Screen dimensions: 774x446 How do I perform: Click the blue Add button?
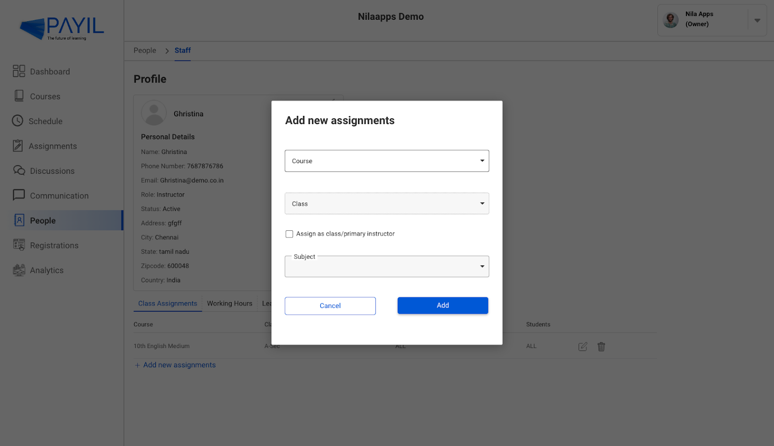click(x=443, y=306)
